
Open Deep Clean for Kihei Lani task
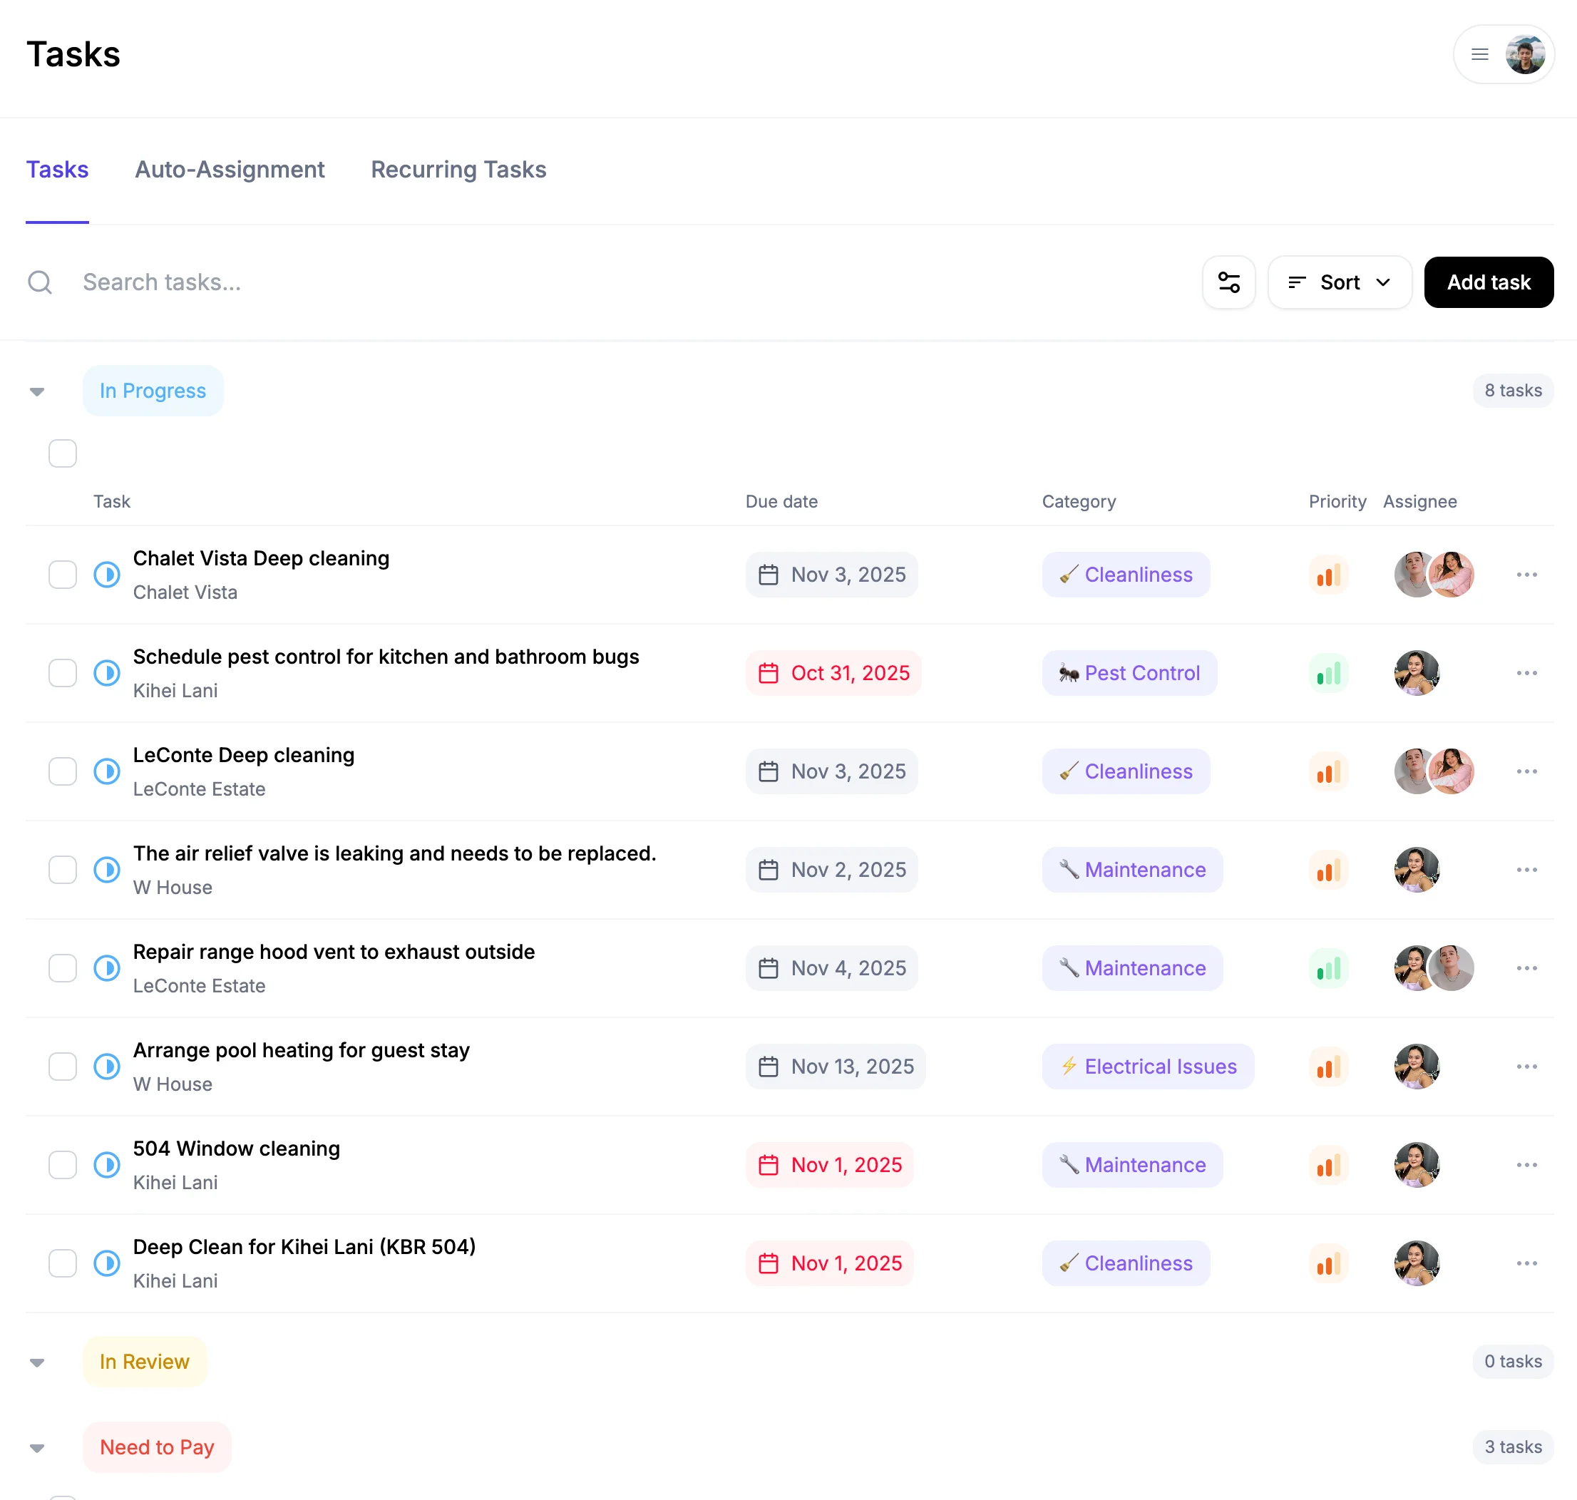(304, 1246)
